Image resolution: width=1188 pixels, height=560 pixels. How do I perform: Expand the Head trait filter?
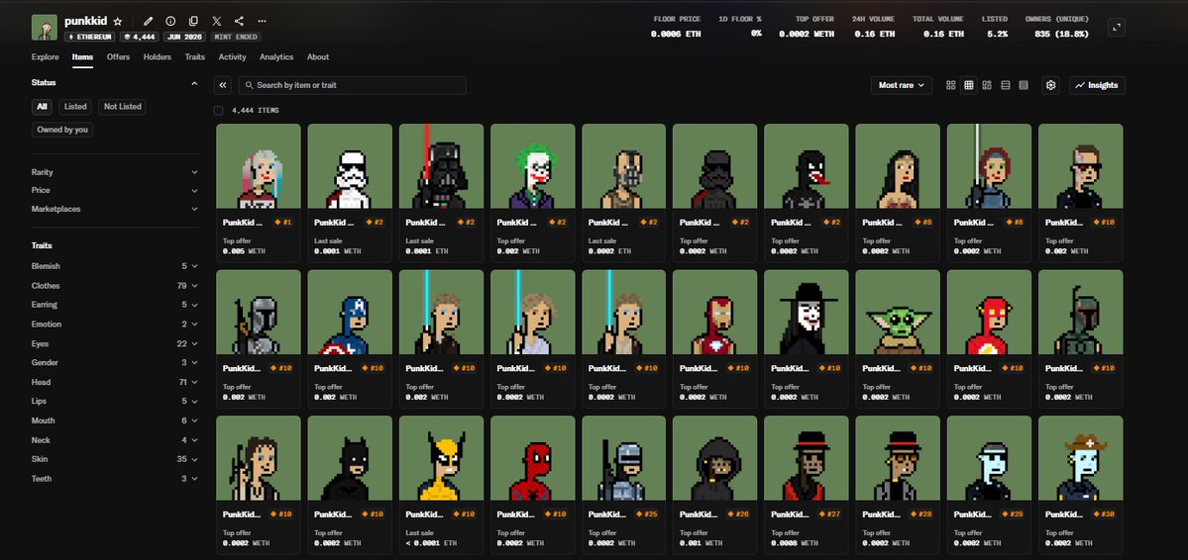click(115, 382)
